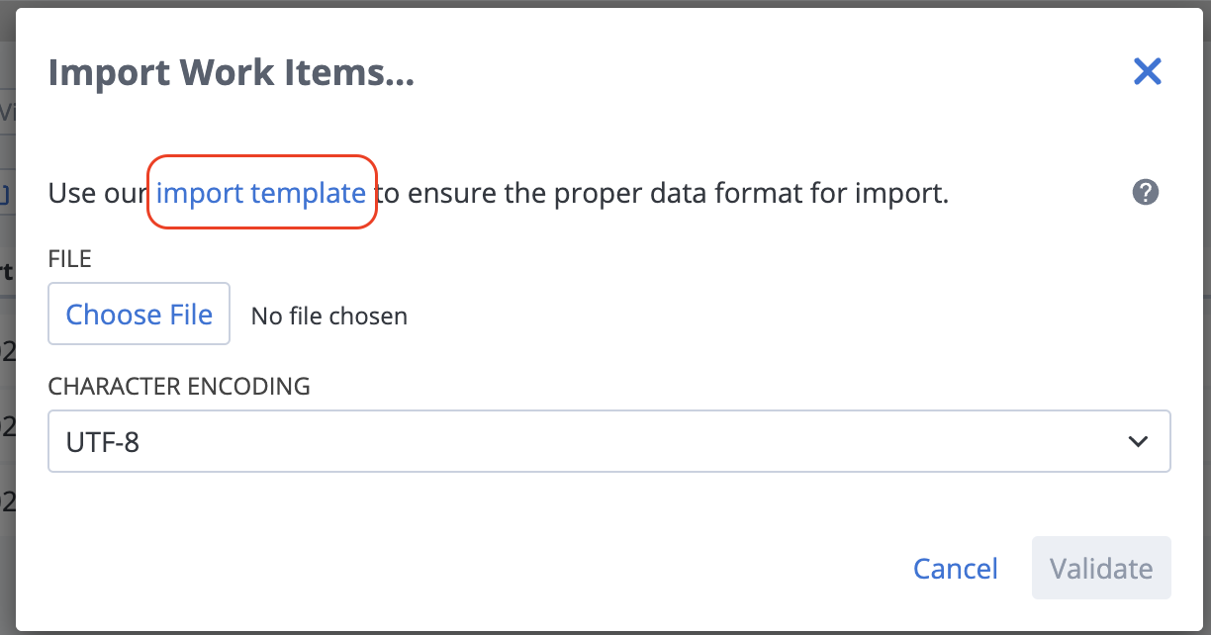Click the 'Use our' instruction text
This screenshot has width=1211, height=635.
pyautogui.click(x=97, y=193)
